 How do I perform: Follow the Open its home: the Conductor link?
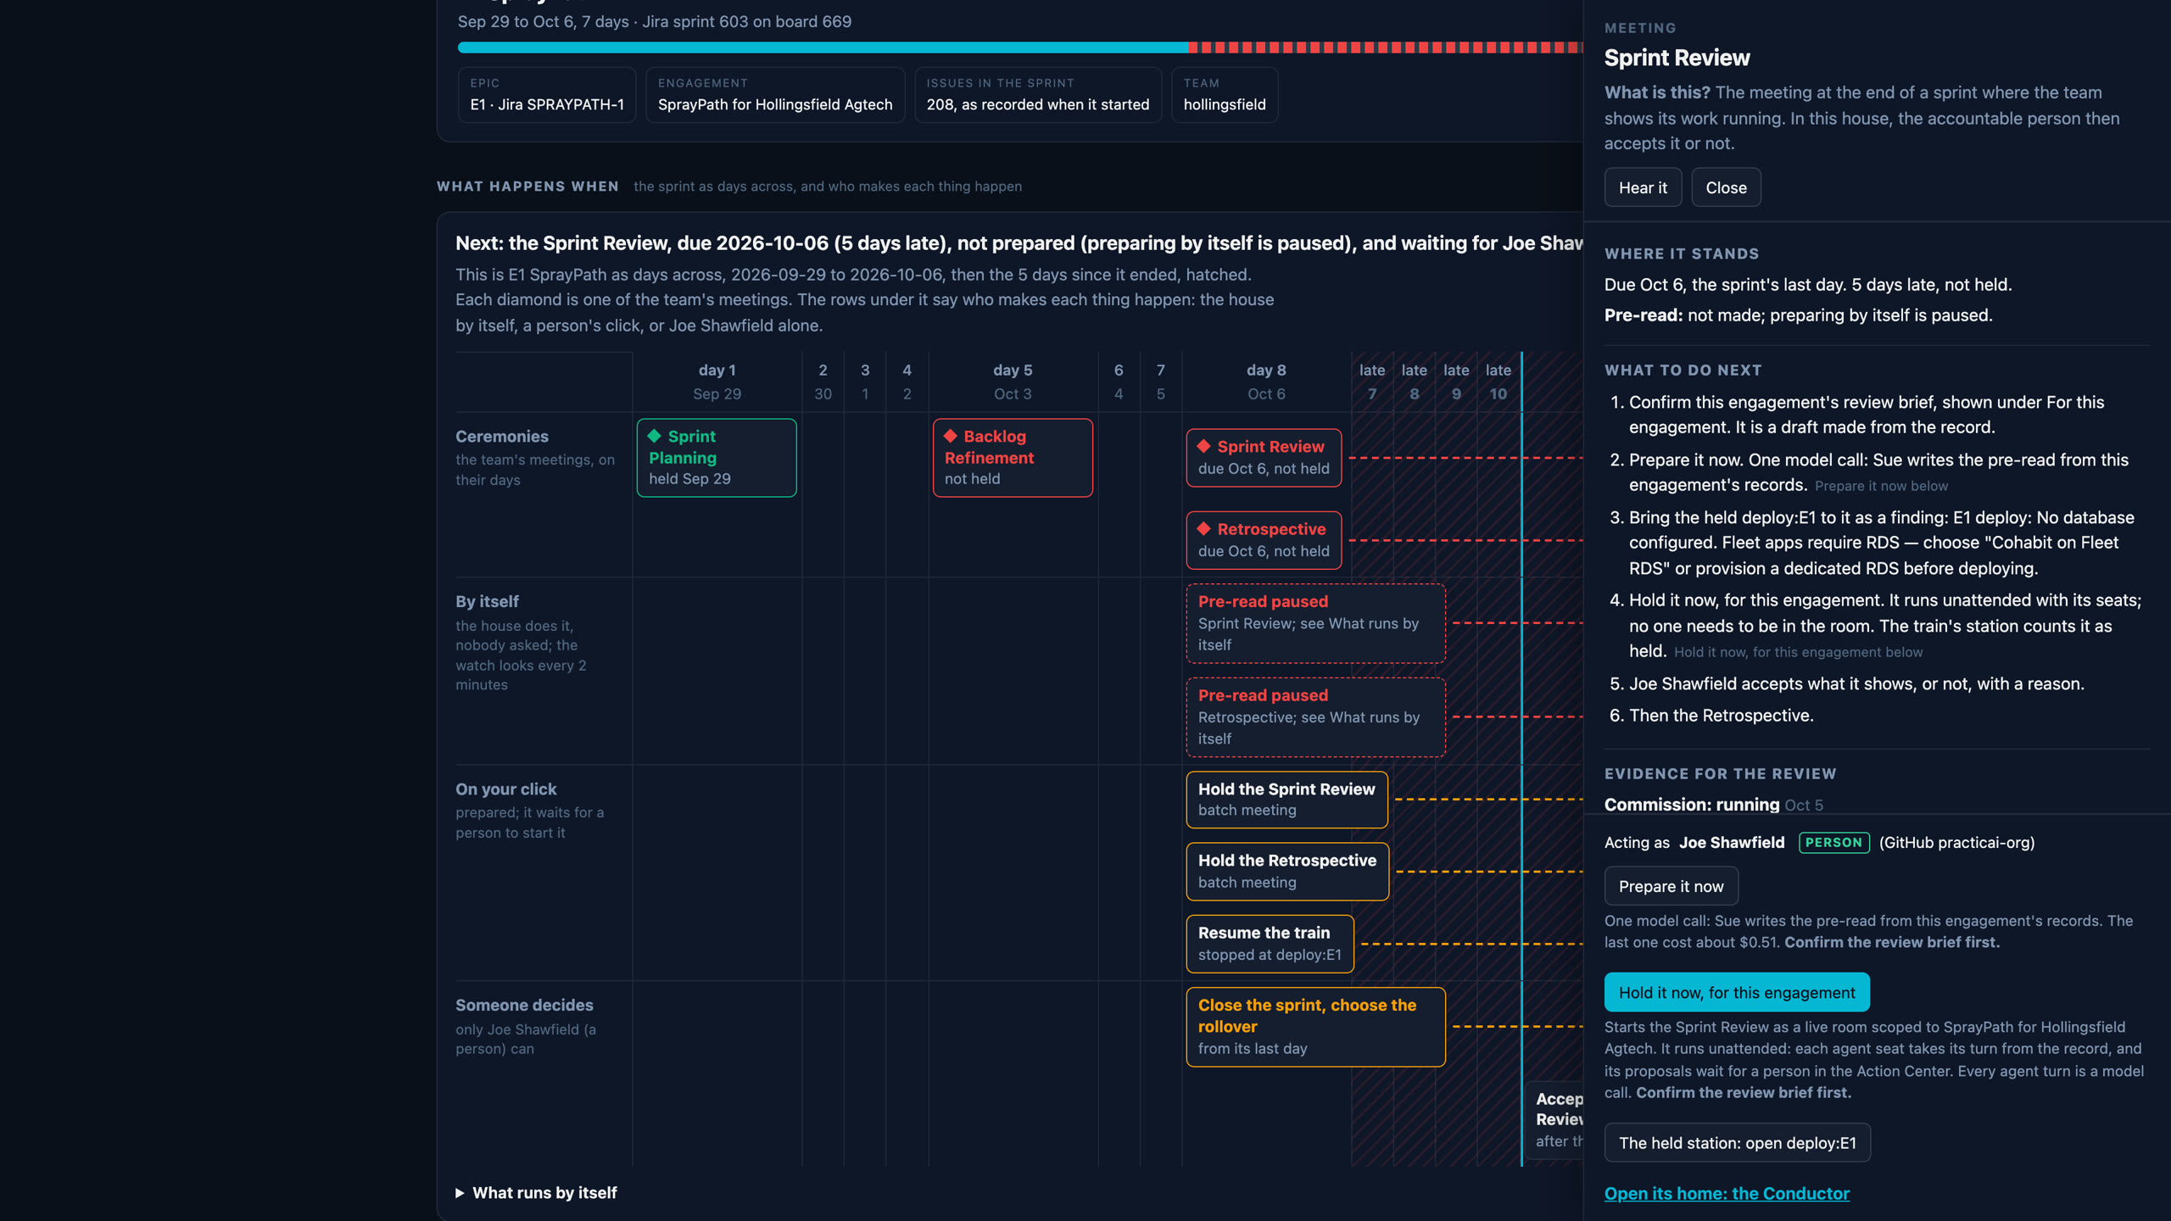[1727, 1193]
